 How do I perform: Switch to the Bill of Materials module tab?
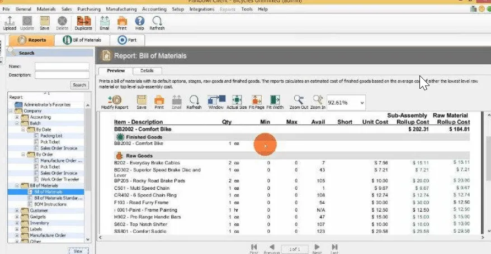tap(82, 40)
